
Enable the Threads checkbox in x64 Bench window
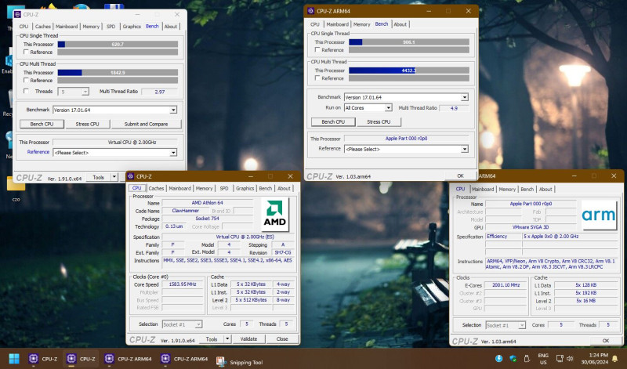(26, 91)
